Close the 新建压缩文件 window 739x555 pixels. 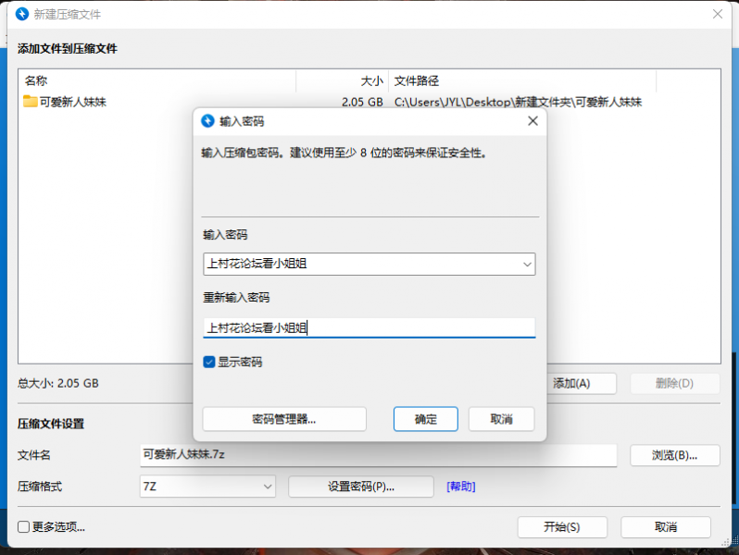(x=717, y=14)
